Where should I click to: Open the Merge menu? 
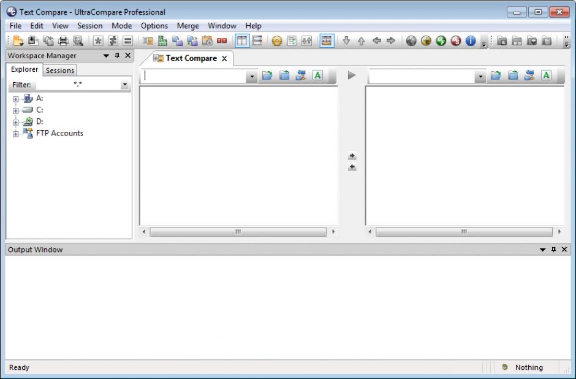point(188,26)
